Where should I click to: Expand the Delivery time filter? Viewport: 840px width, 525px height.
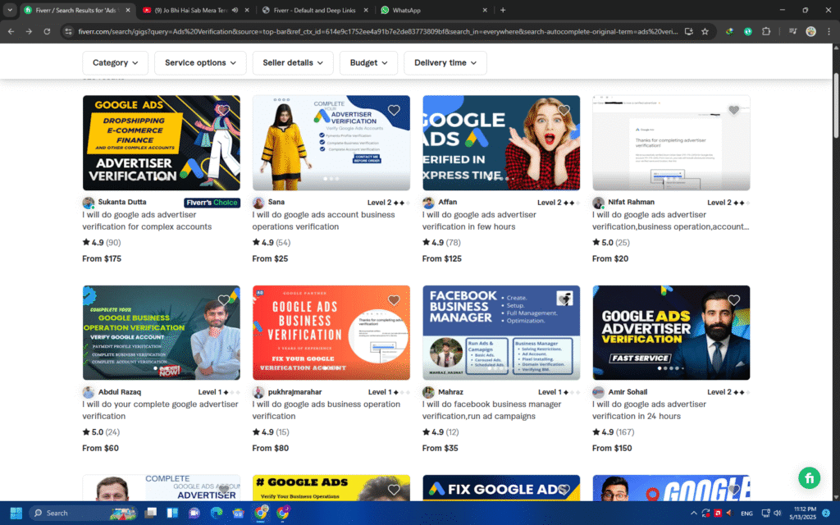pos(445,62)
